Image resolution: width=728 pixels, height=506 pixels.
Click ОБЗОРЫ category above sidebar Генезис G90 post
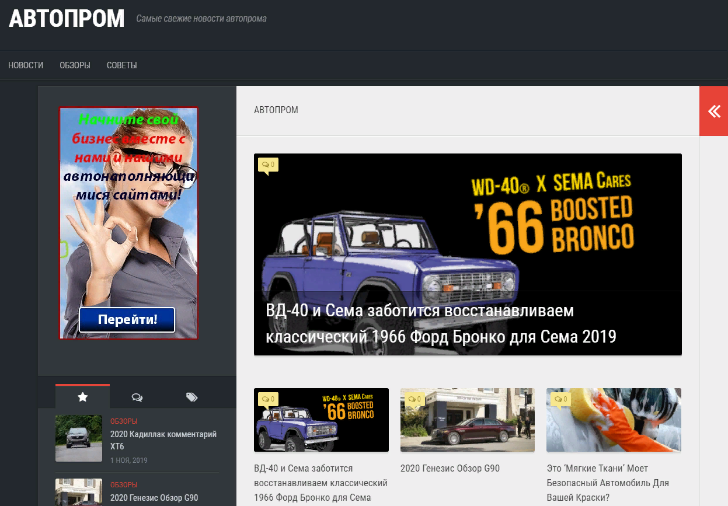(x=124, y=485)
